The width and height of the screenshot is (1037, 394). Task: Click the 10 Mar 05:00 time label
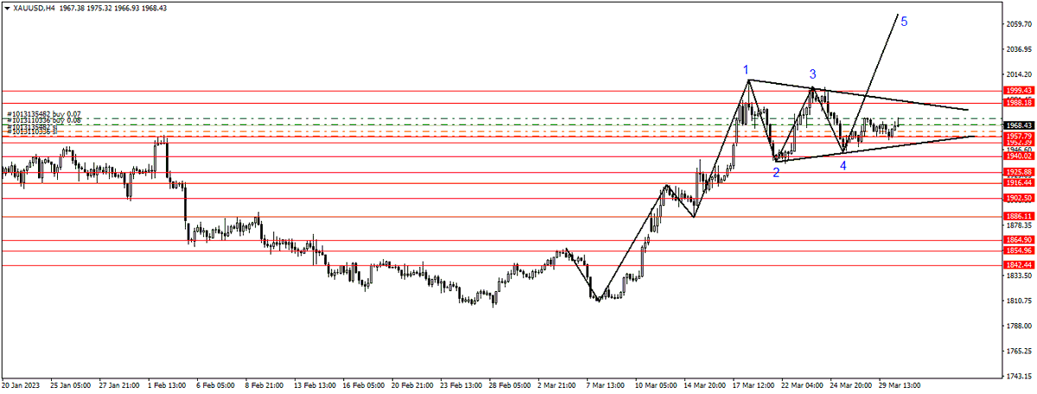point(657,385)
